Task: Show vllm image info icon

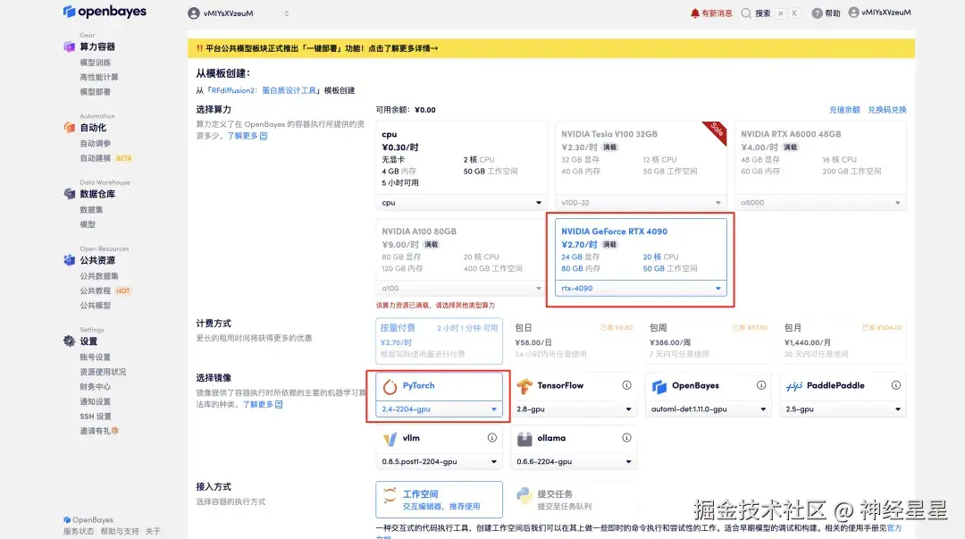Action: point(491,437)
